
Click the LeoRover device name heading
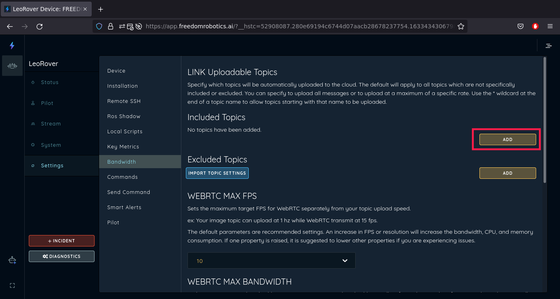pos(43,64)
